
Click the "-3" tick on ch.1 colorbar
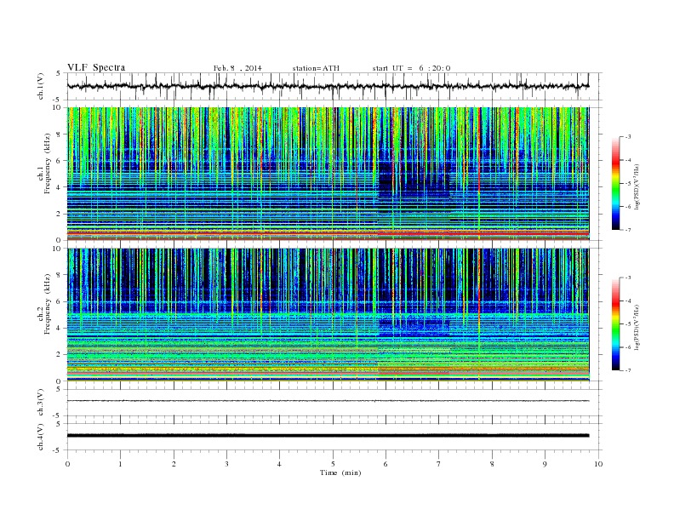point(628,137)
